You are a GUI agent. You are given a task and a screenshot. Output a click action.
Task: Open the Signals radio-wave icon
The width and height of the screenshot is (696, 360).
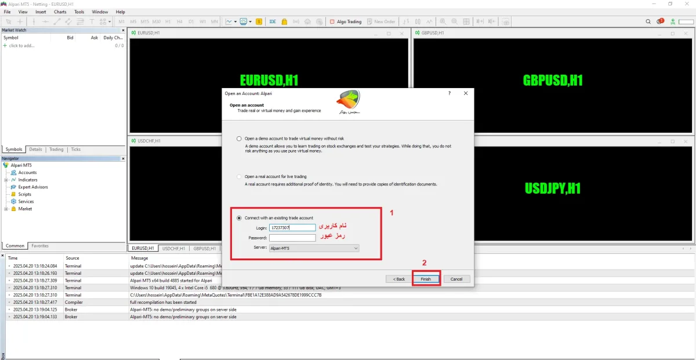296,21
